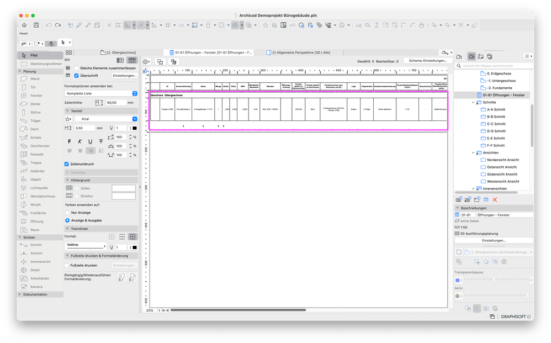Toggle the grid snap hash icon

click(168, 25)
